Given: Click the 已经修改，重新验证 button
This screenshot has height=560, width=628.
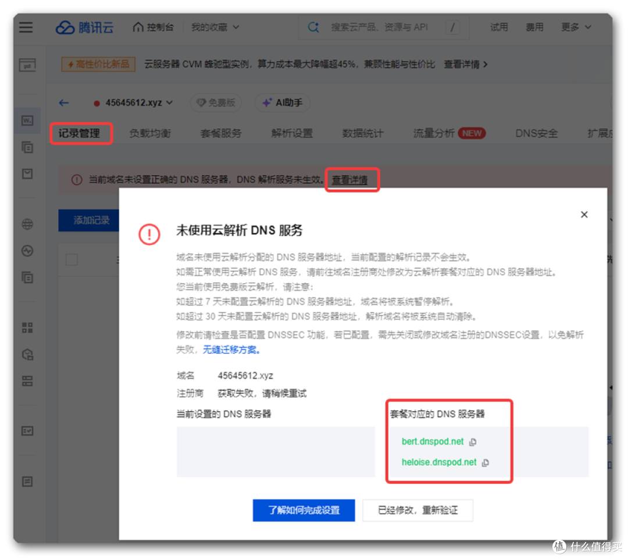Looking at the screenshot, I should 418,511.
